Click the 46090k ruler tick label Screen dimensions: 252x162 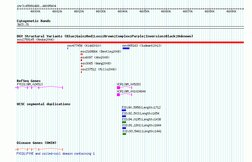coord(231,11)
